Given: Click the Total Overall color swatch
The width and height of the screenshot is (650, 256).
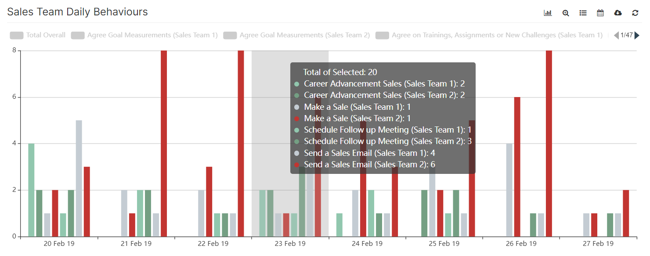Looking at the screenshot, I should point(16,35).
